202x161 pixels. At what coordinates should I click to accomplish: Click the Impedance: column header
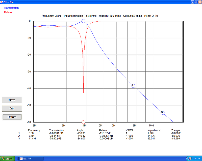click(154, 130)
